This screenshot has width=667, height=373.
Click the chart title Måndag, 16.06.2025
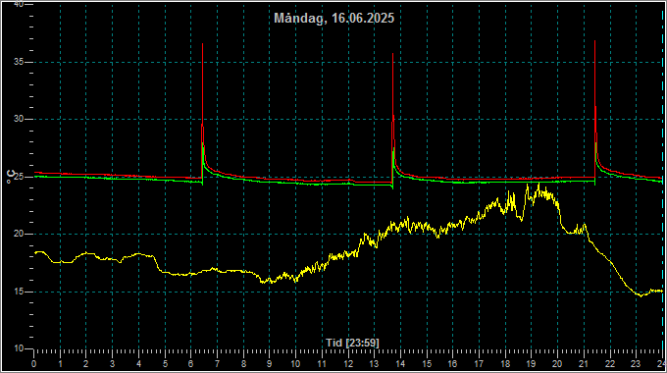333,19
